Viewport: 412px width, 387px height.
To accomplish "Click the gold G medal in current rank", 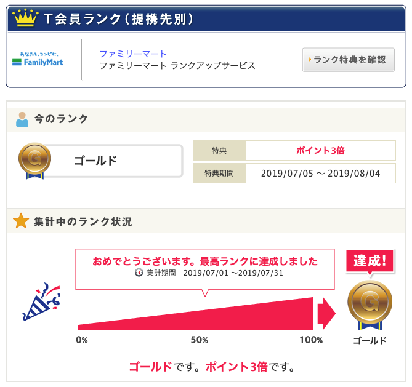I will pos(34,161).
